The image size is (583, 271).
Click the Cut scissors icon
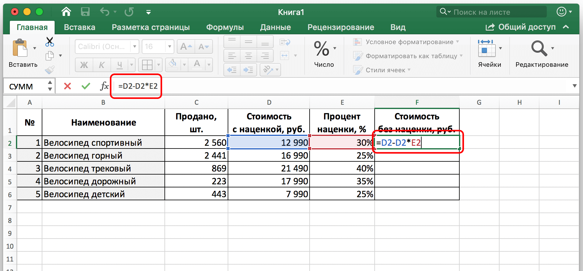49,42
